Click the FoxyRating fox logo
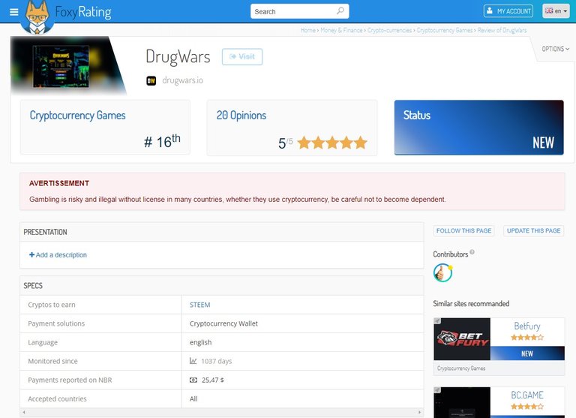The height and width of the screenshot is (418, 576). [37, 17]
